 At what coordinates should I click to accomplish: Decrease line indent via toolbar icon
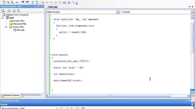point(23,2)
